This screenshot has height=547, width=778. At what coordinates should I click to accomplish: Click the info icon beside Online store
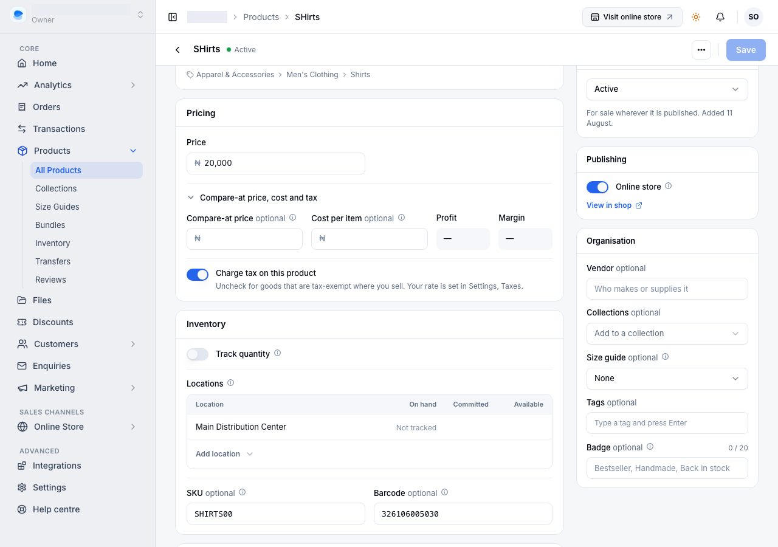click(669, 186)
